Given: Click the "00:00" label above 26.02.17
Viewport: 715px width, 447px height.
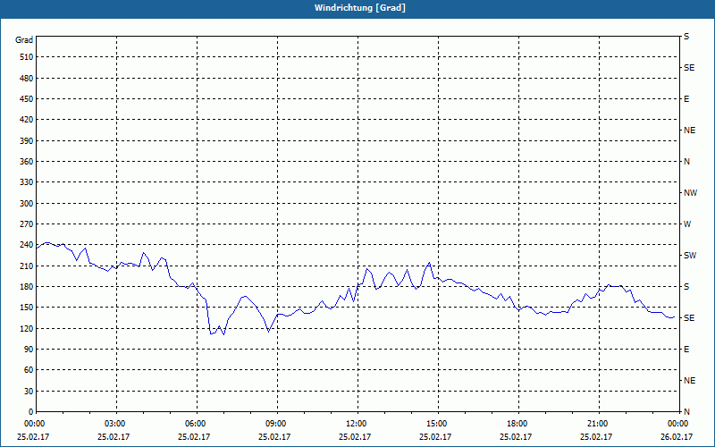Looking at the screenshot, I should click(x=678, y=424).
